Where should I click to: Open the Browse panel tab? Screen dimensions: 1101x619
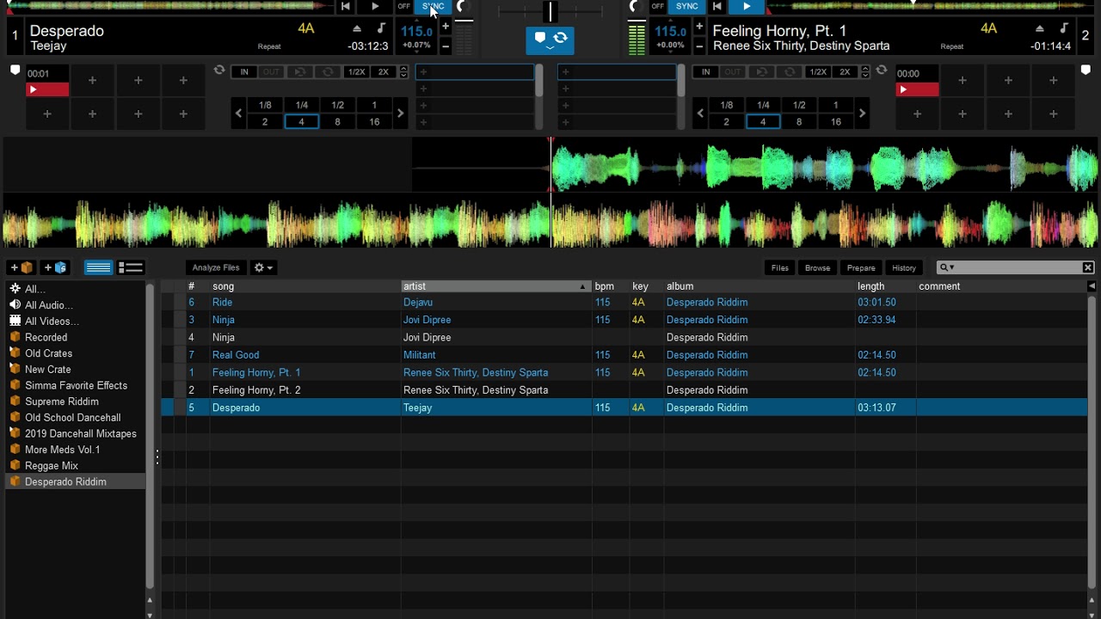(x=817, y=267)
